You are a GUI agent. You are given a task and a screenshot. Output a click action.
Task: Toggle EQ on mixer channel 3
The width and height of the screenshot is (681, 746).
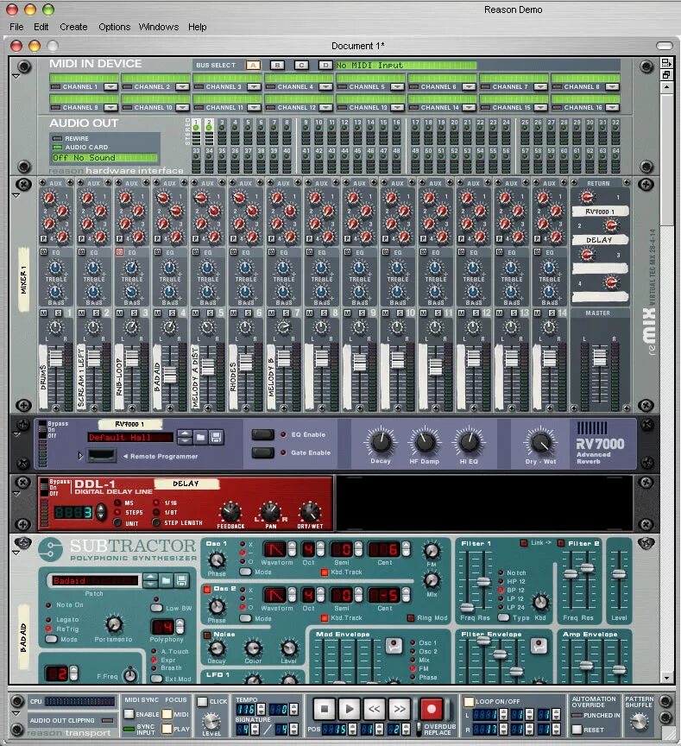click(119, 252)
